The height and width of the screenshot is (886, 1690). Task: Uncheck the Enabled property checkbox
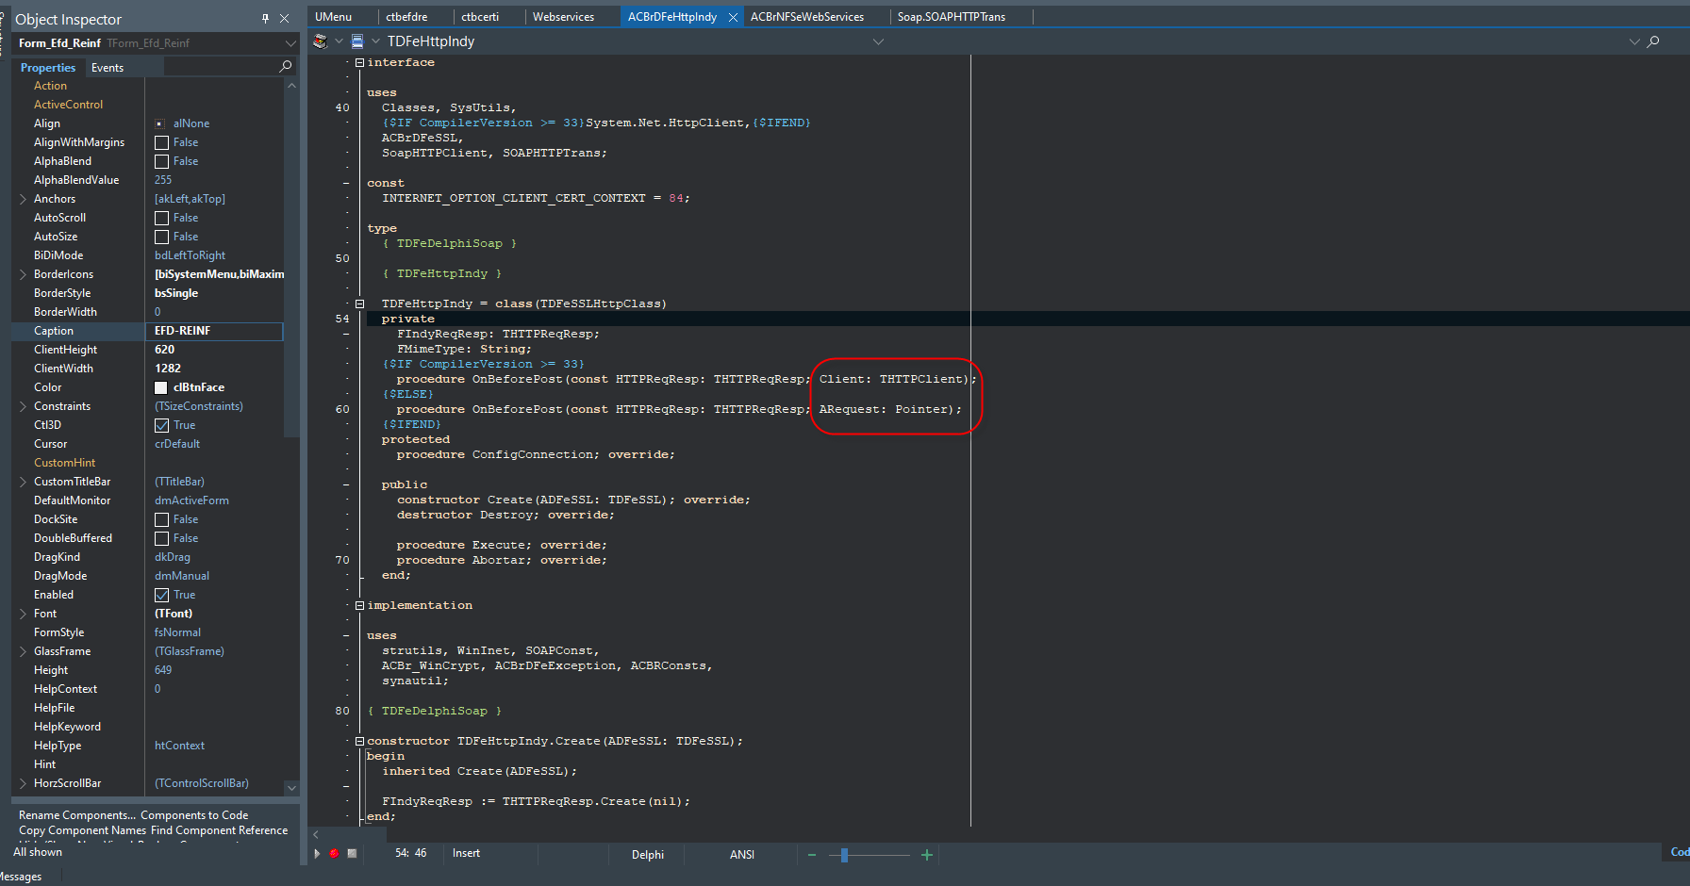[x=161, y=595]
